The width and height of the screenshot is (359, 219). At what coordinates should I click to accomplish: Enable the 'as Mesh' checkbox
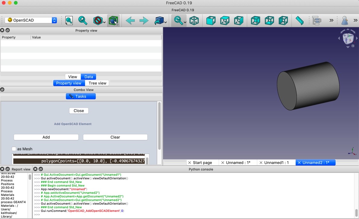14,149
